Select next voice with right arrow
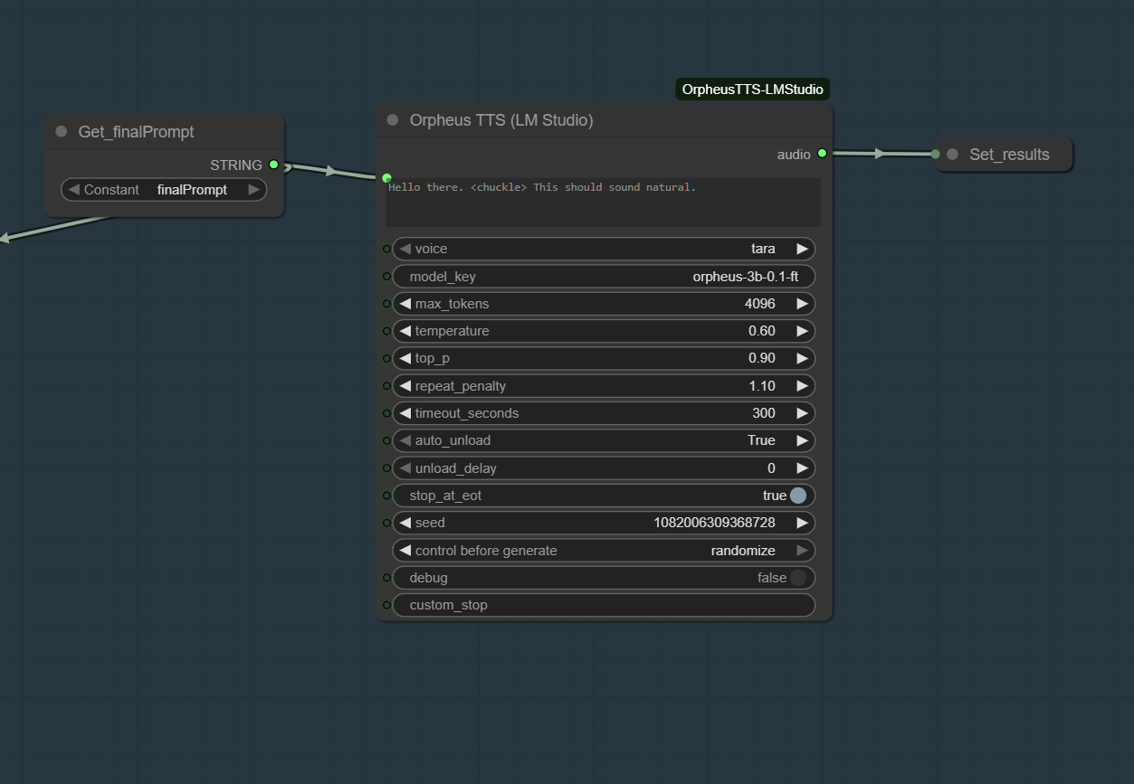The image size is (1134, 784). tap(802, 249)
